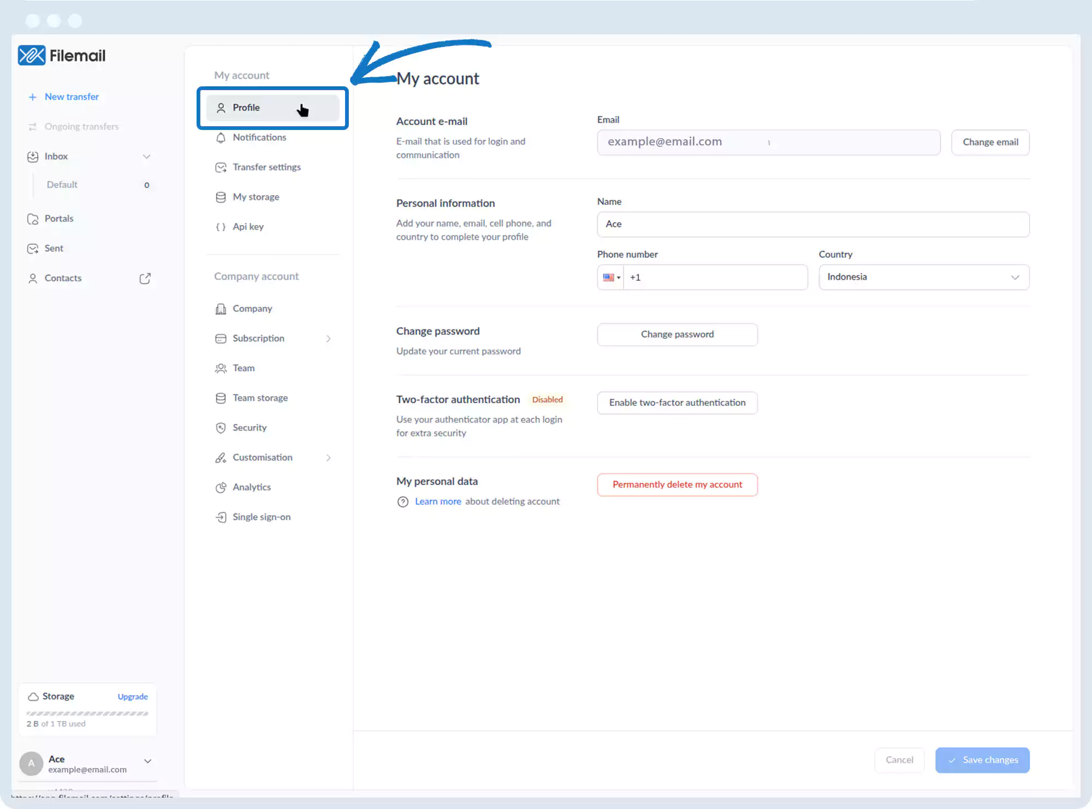Screen dimensions: 1092x809
Task: Click the Learn more link
Action: pyautogui.click(x=438, y=501)
